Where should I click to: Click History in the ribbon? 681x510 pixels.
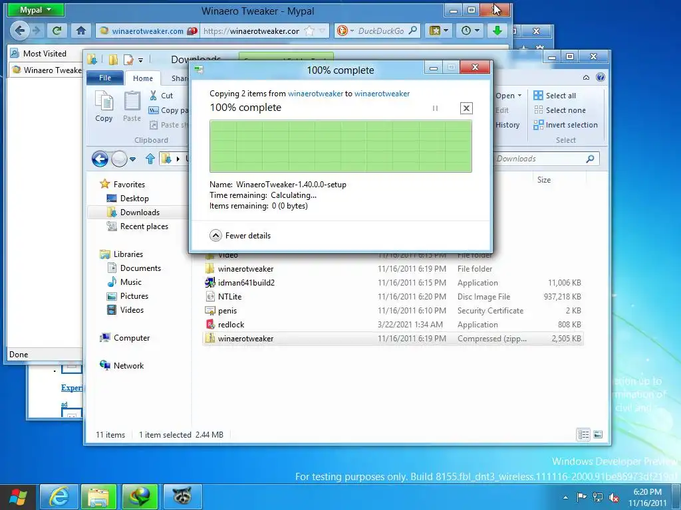click(507, 125)
